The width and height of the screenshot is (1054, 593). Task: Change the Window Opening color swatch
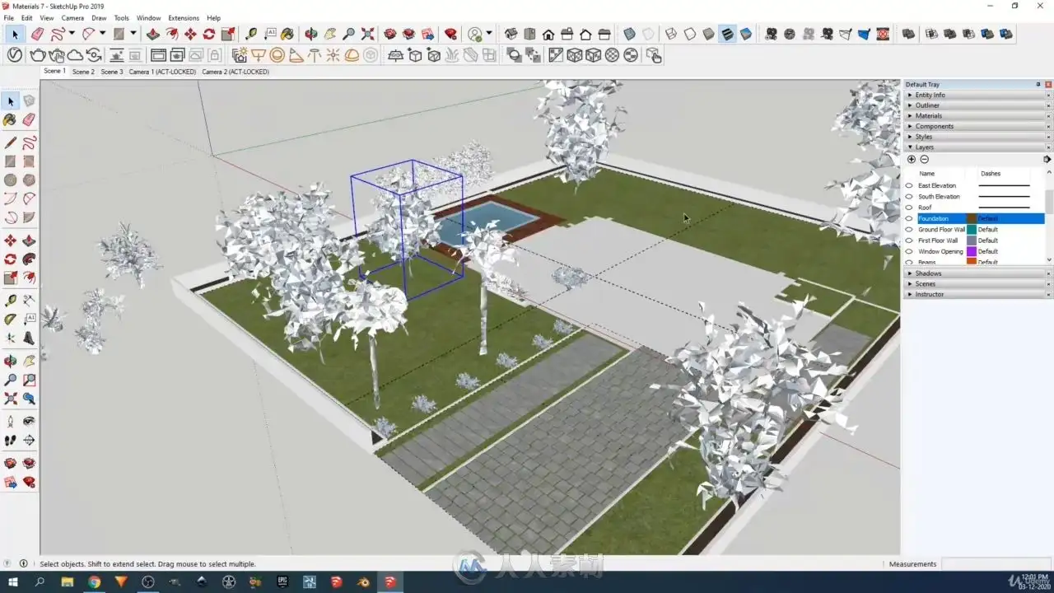click(x=972, y=251)
